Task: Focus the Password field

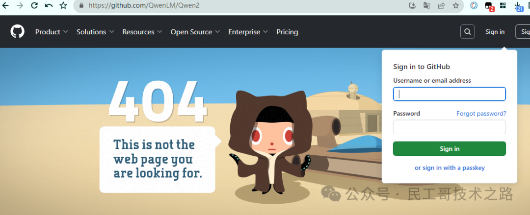Action: (x=449, y=127)
